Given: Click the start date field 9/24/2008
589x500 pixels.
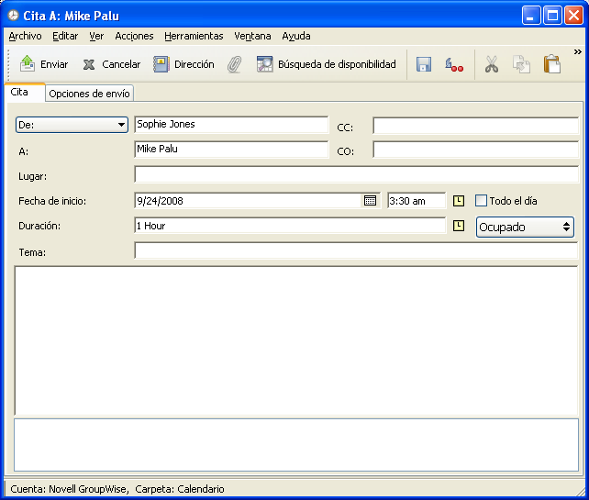Looking at the screenshot, I should click(248, 201).
